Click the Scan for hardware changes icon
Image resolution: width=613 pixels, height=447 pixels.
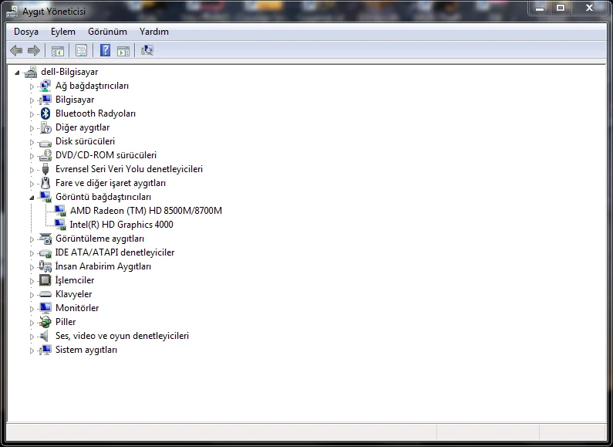point(147,50)
